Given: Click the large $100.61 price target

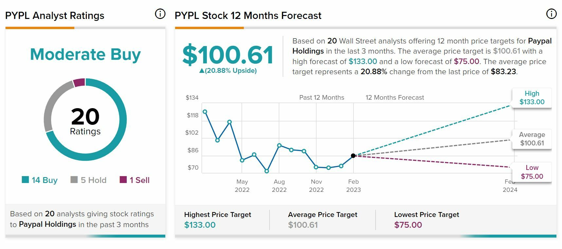Looking at the screenshot, I should [228, 55].
